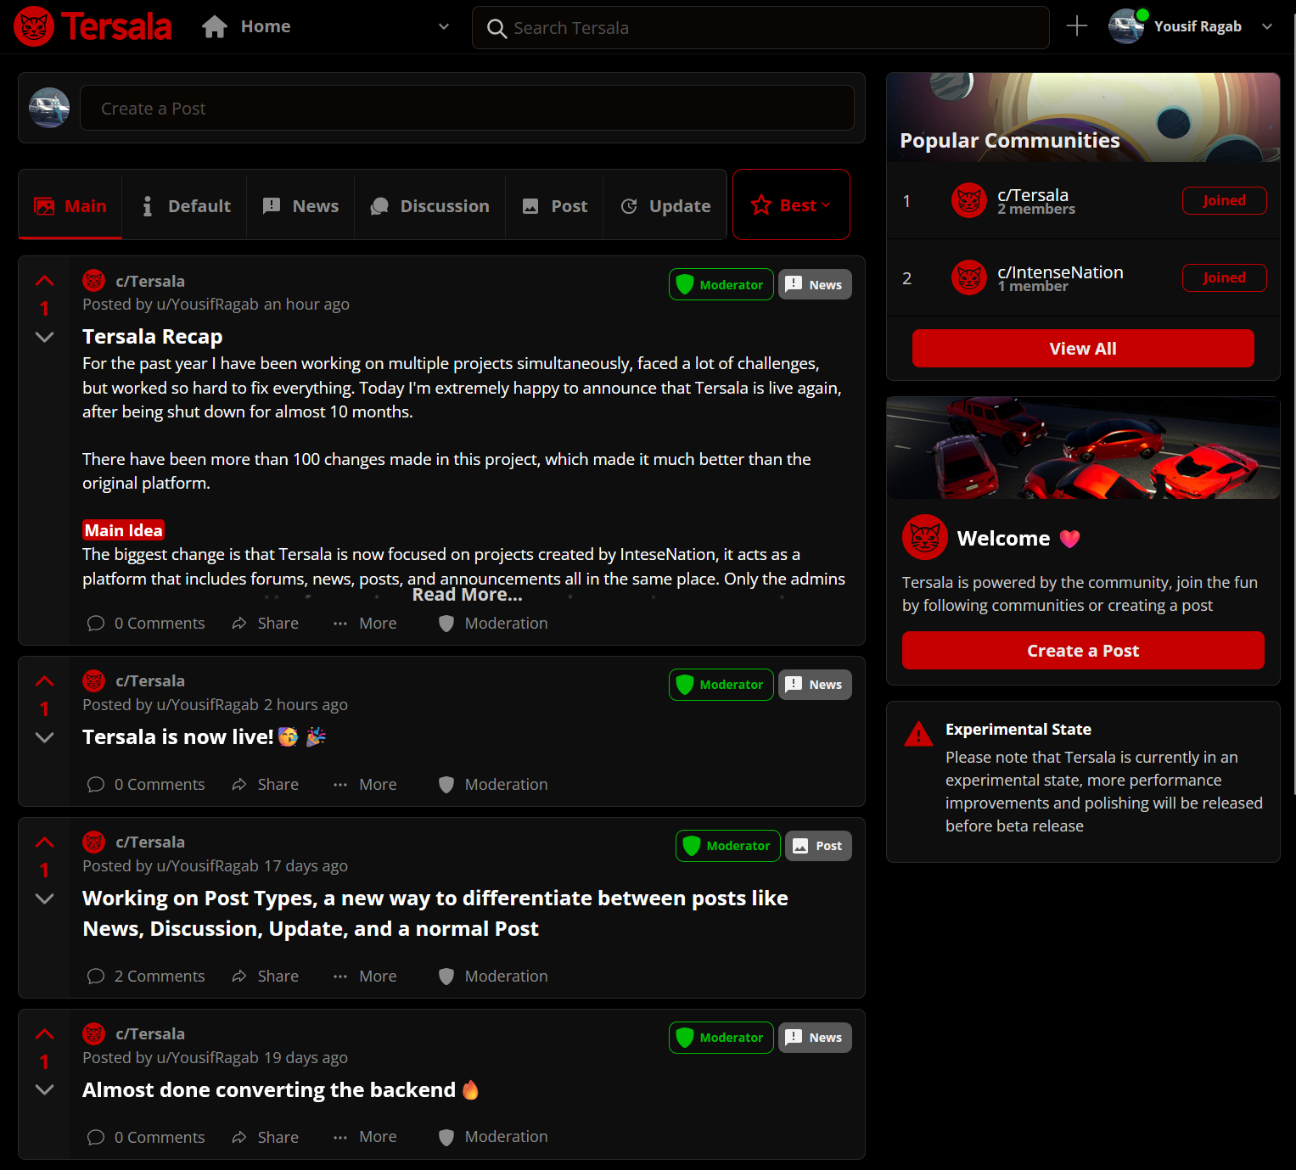This screenshot has height=1170, width=1296.
Task: Expand the Best sorting dropdown
Action: point(790,205)
